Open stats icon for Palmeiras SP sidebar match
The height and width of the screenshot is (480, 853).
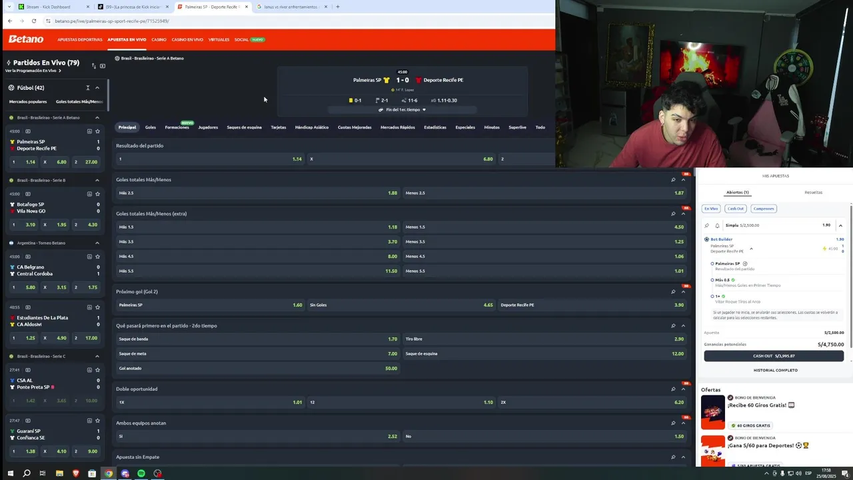[x=89, y=131]
